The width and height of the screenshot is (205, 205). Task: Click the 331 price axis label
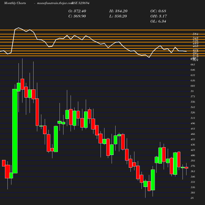193,182
